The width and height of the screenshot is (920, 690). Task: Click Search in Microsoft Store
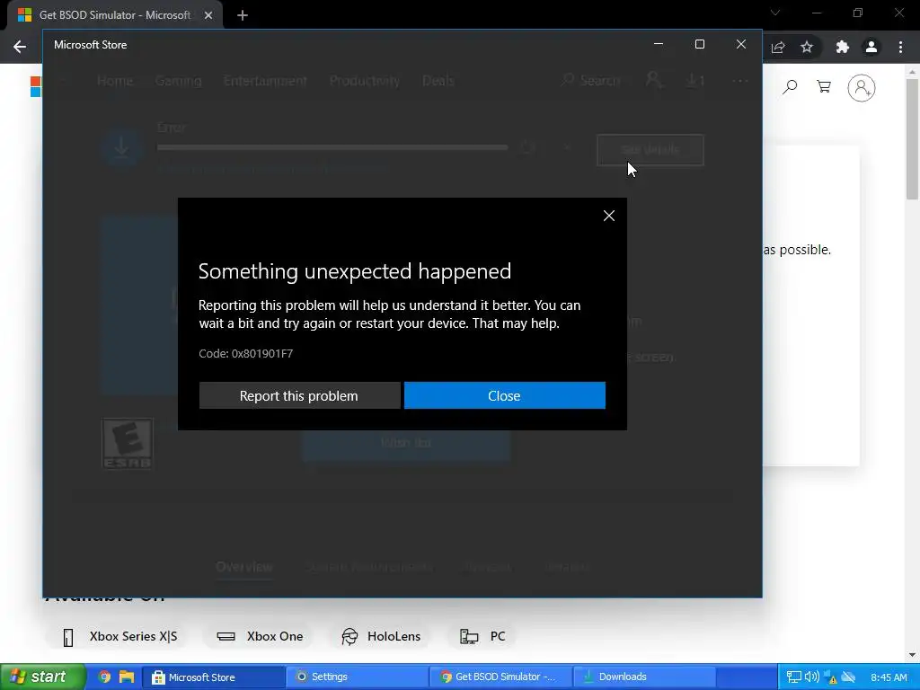tap(590, 80)
